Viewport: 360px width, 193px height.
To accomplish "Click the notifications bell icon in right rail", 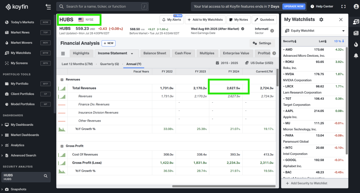I will 356,55.
